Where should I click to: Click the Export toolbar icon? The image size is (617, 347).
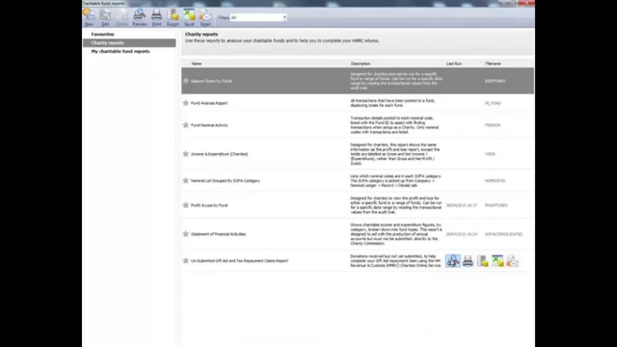(173, 17)
